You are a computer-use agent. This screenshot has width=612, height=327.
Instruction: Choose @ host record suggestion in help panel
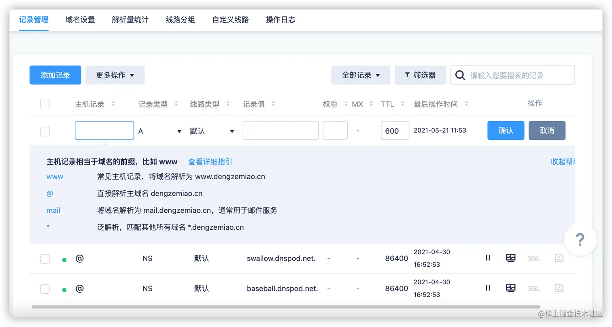[50, 193]
